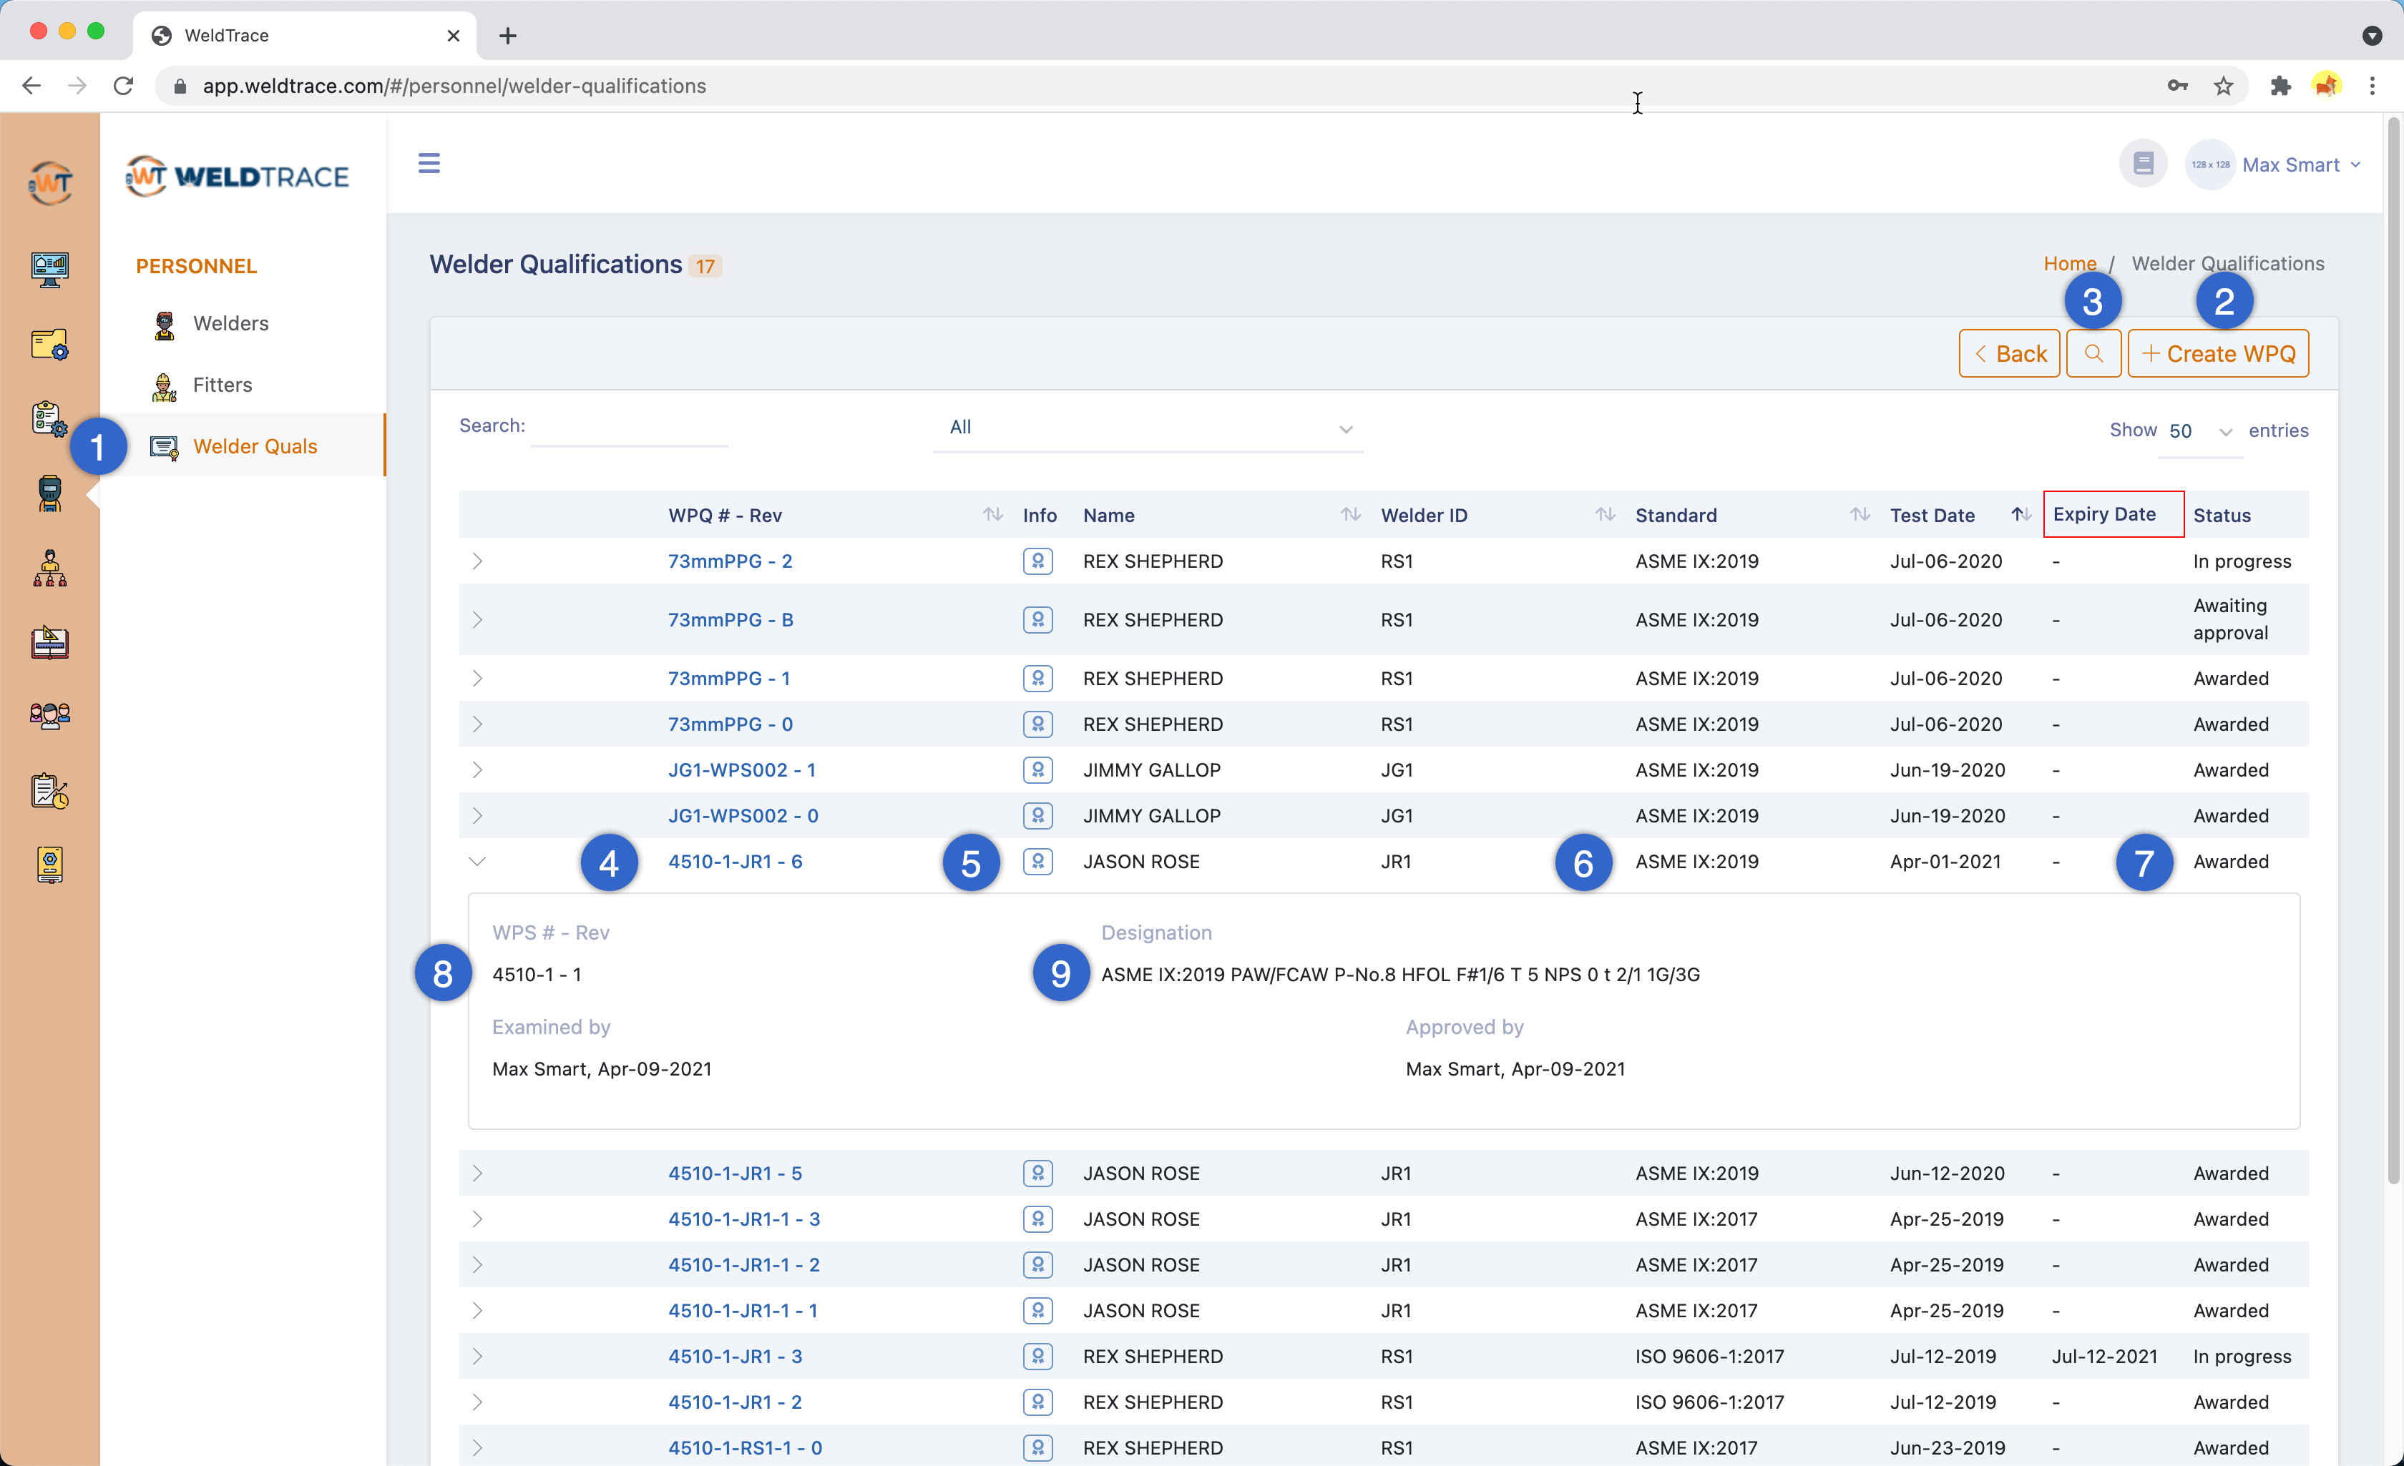Click the hamburger menu icon in header

point(429,163)
